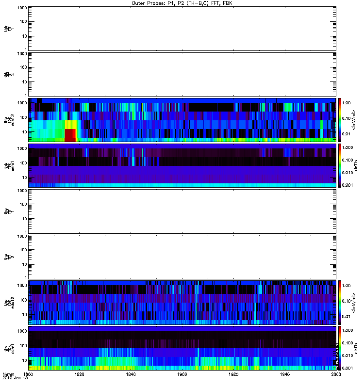Click the 1940 time axis label
This screenshot has width=364, height=388.
(x=285, y=374)
